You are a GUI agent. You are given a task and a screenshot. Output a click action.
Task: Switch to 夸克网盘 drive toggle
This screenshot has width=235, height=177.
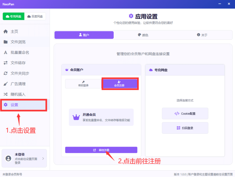pyautogui.click(x=14, y=16)
